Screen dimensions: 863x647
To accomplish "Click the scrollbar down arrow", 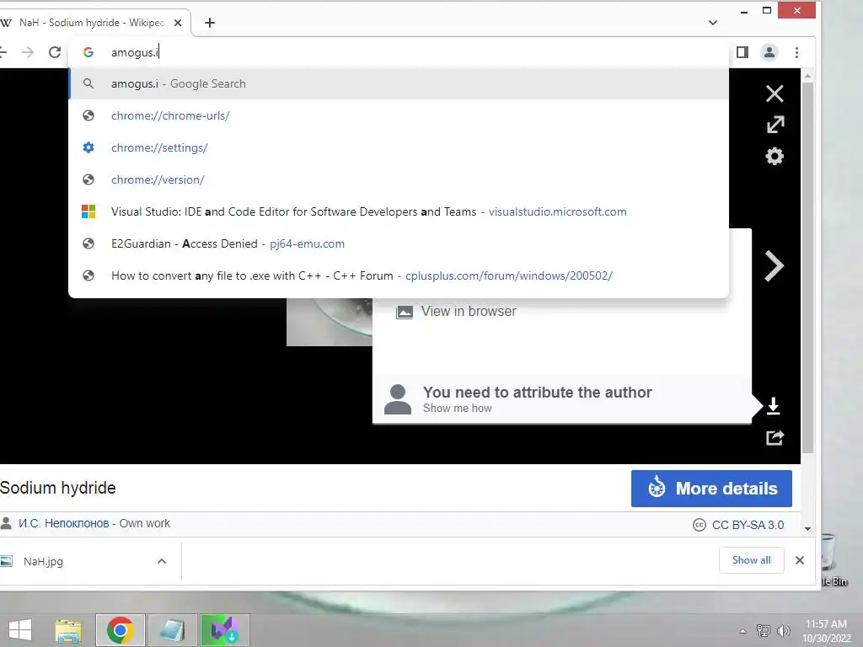I will [x=807, y=529].
